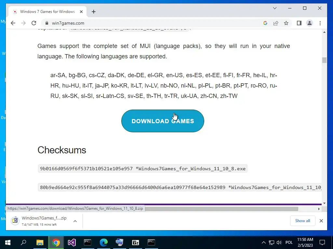Expand the tab search chevron
The image size is (333, 249).
274,8
